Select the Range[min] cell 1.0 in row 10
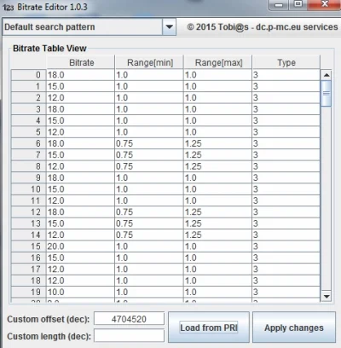This screenshot has width=341, height=348. [x=149, y=189]
